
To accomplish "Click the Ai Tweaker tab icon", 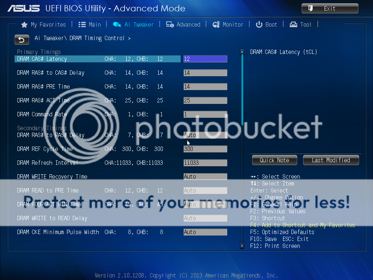I will pyautogui.click(x=117, y=24).
